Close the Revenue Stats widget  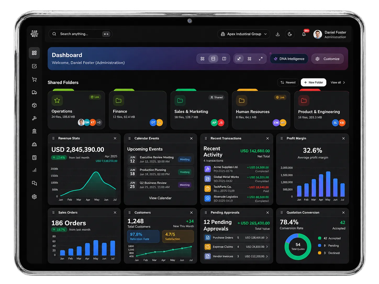coord(115,138)
